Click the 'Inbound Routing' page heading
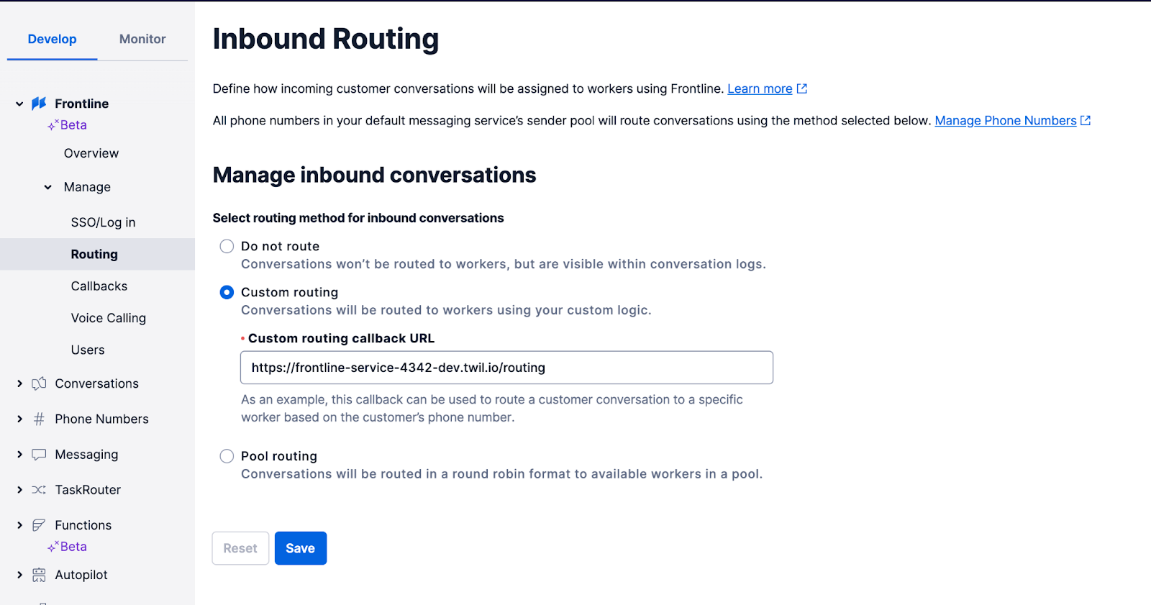The width and height of the screenshot is (1151, 605). [326, 39]
